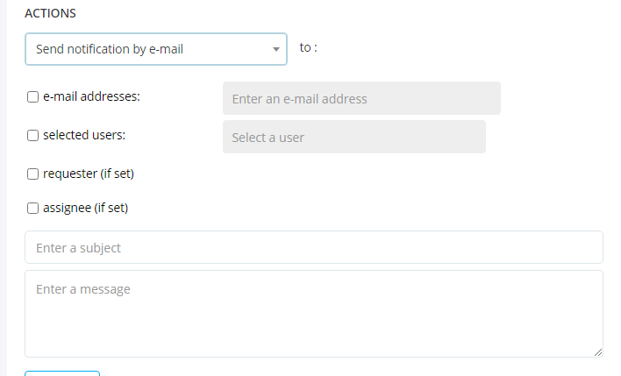This screenshot has height=376, width=621.
Task: Click the "to :" label beside the dropdown
Action: (308, 47)
